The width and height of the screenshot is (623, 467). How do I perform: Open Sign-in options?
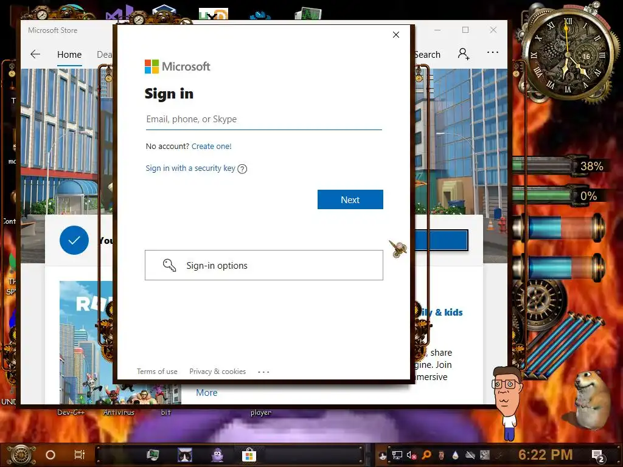point(264,265)
